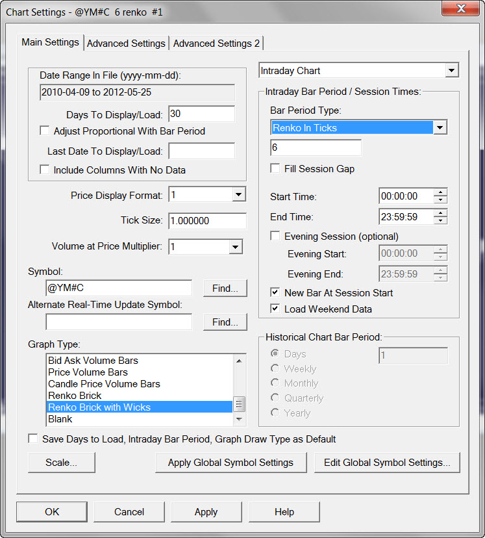Click the Tick Size input field
Viewport: 485px width, 538px height.
pyautogui.click(x=207, y=221)
